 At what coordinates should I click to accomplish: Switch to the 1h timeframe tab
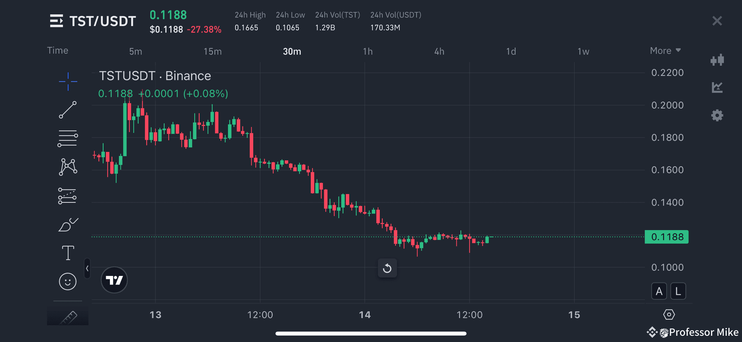[368, 51]
